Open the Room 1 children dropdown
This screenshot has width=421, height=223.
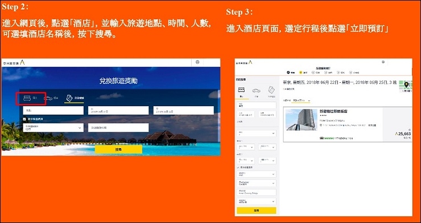point(267,147)
